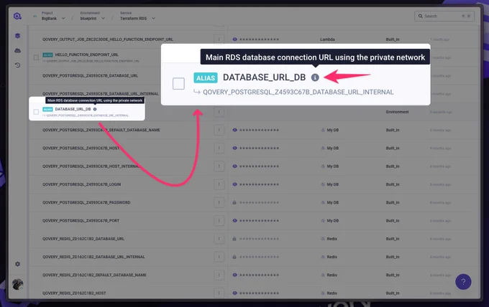Select QOVERY_POSTGRESQL_Z4593C67B_DATABASE_URL variable name
Viewport: 489px width, 307px height.
(x=90, y=75)
